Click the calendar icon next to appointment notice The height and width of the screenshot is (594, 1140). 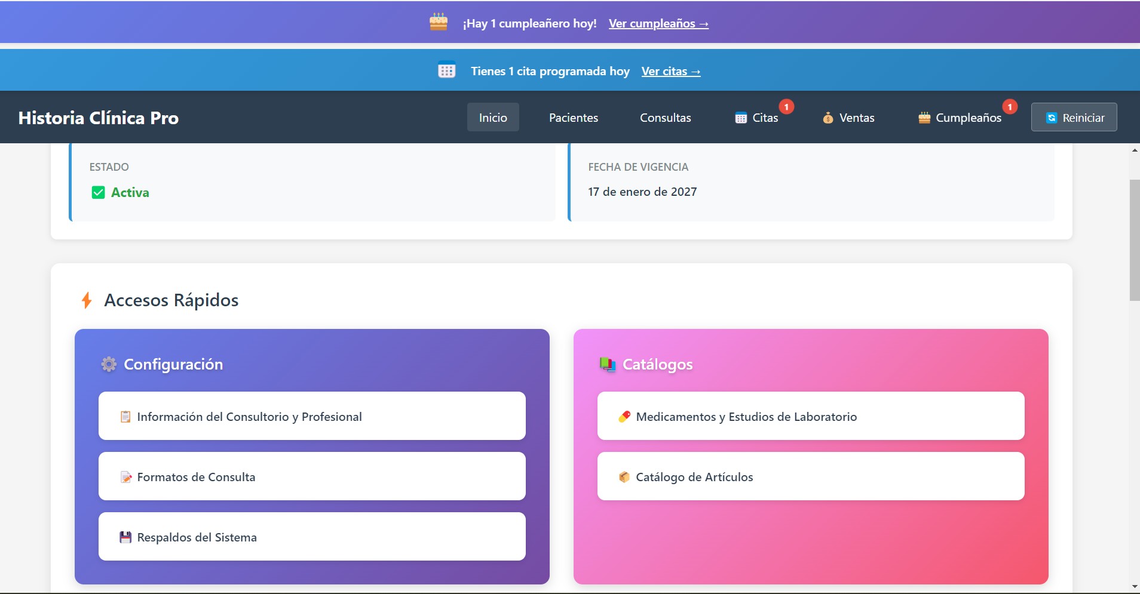(x=446, y=70)
